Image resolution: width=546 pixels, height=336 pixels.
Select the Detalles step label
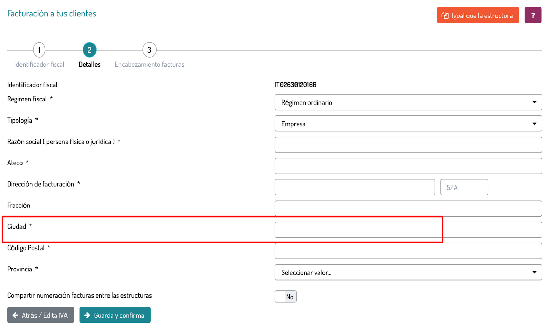pos(89,64)
